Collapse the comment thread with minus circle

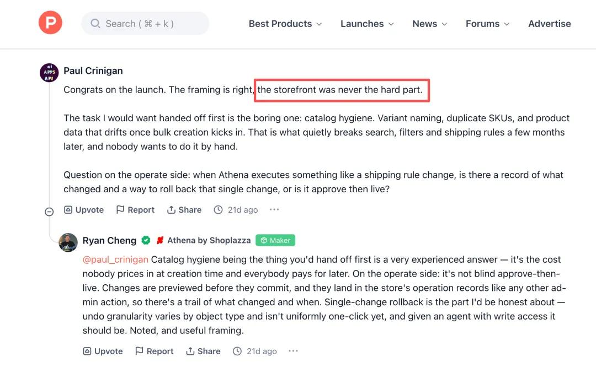pyautogui.click(x=49, y=212)
